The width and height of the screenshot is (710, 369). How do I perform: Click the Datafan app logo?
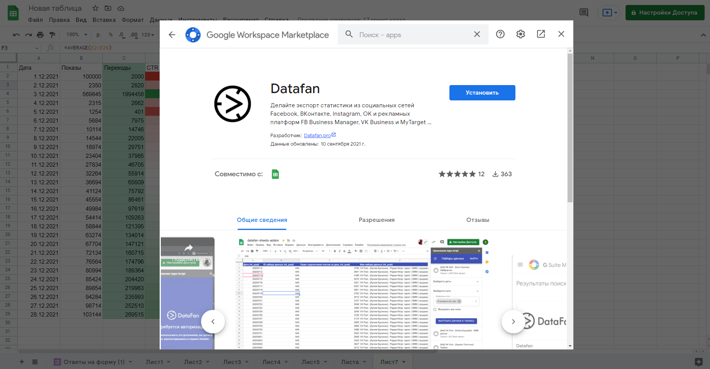point(233,104)
